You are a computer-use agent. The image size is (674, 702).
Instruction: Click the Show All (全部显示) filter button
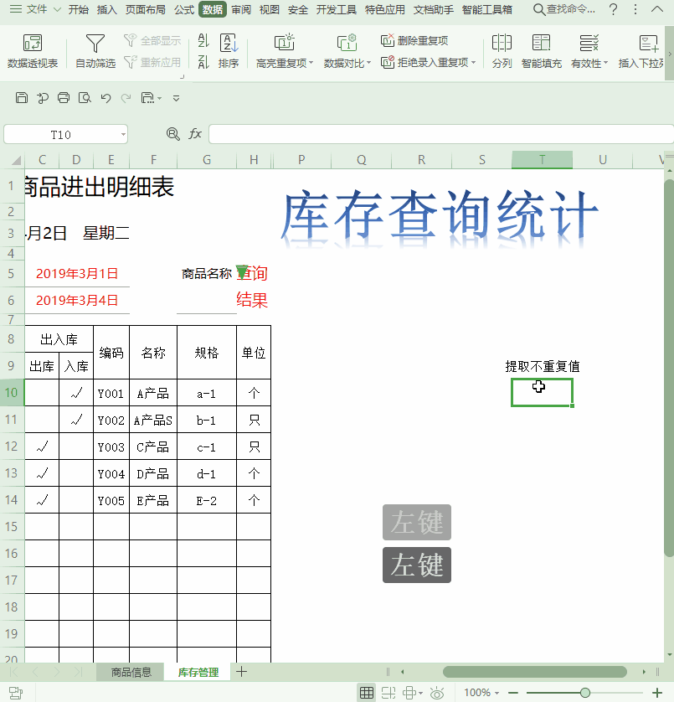pyautogui.click(x=152, y=41)
